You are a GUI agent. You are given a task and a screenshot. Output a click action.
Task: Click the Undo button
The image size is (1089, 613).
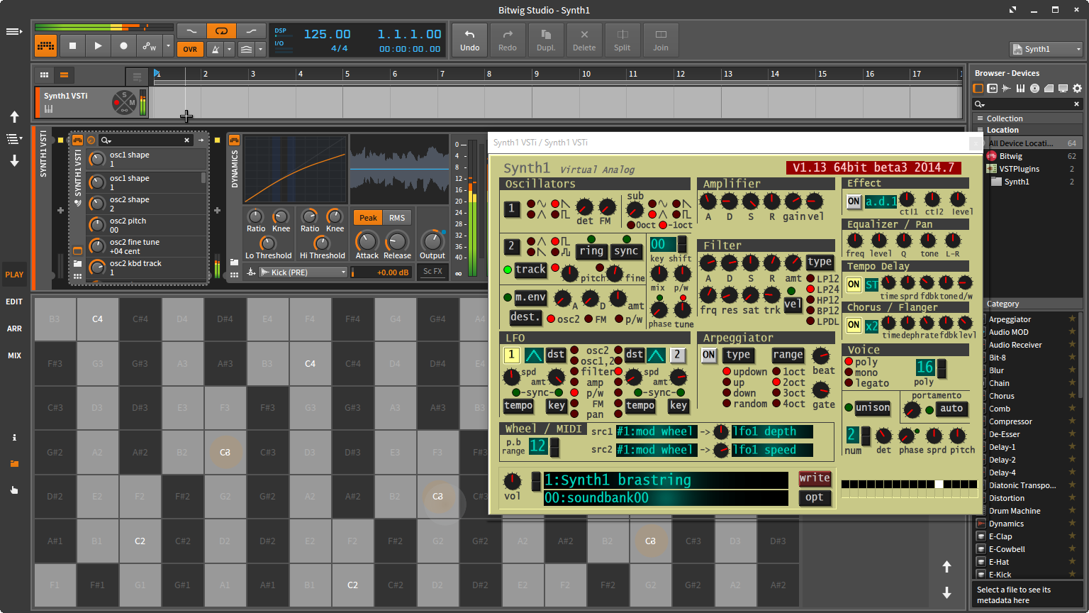point(470,40)
